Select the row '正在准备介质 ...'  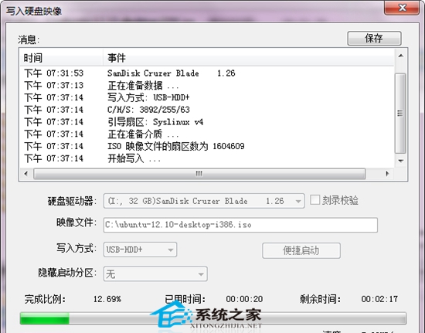207,134
